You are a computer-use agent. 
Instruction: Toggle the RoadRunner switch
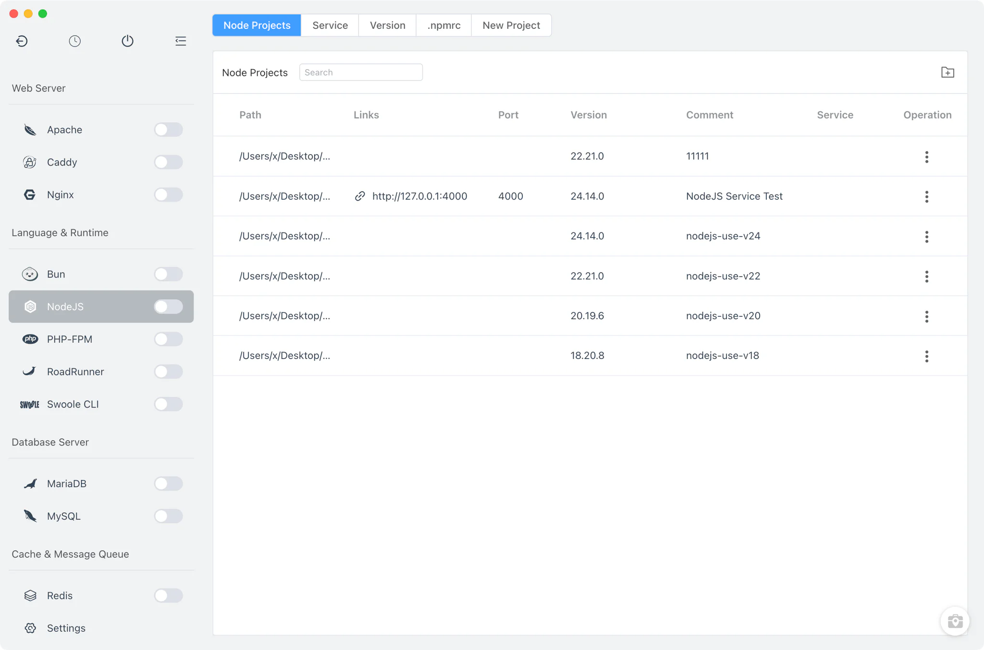[x=168, y=372]
